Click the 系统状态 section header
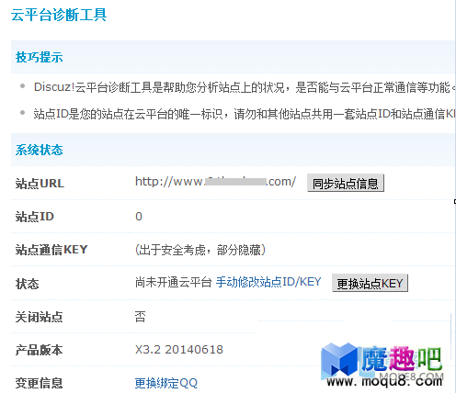The width and height of the screenshot is (456, 393). coord(40,150)
